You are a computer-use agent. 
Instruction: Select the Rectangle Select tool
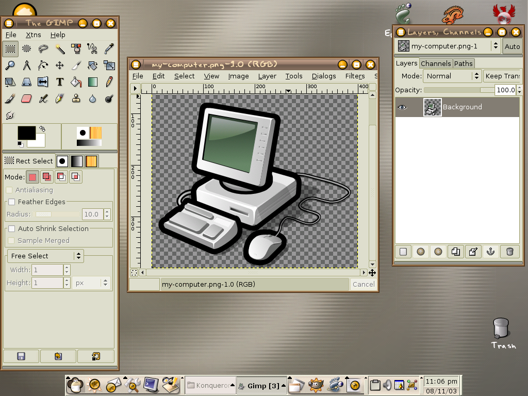tap(10, 49)
